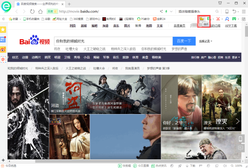Open the 军事 category in the navigation bar
The width and height of the screenshot is (248, 168).
point(106,57)
